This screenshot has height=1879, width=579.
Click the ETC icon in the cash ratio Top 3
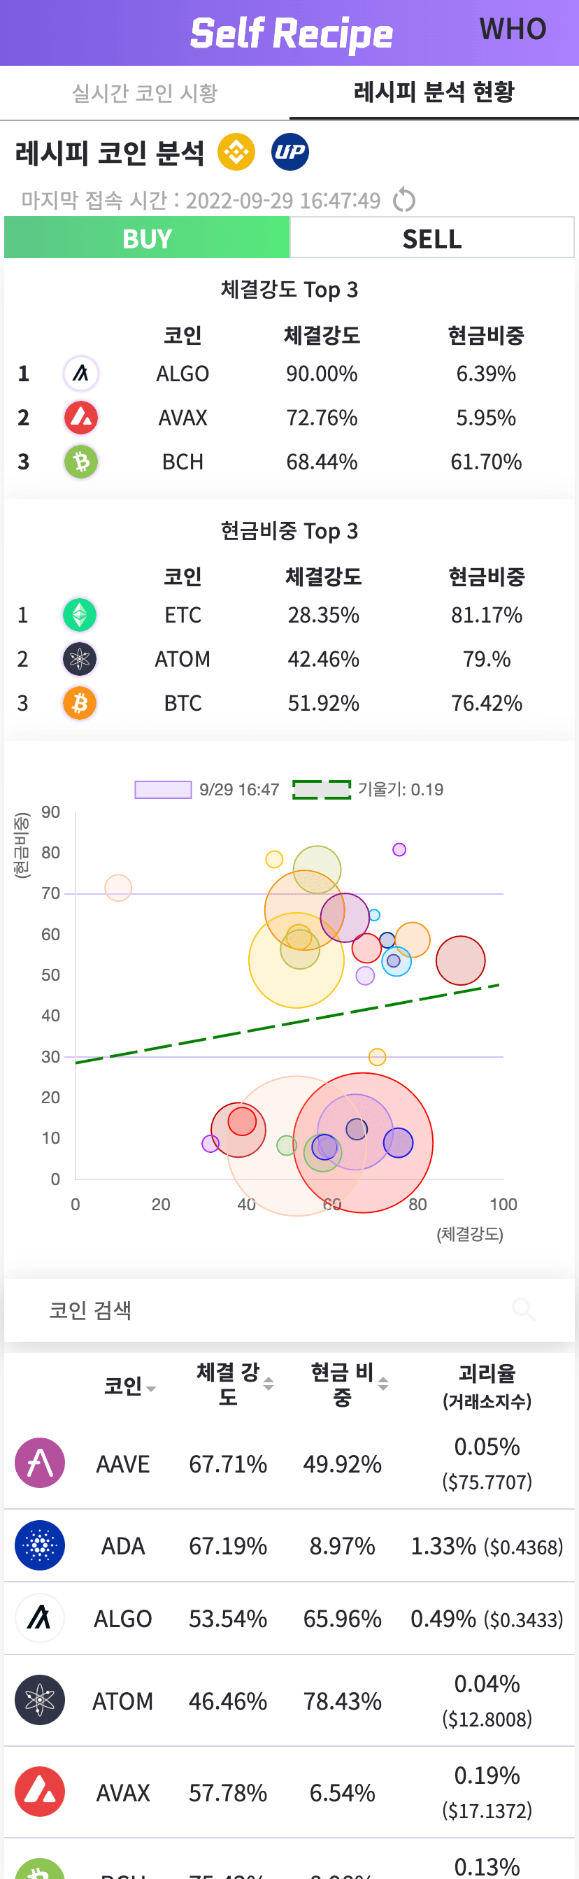pyautogui.click(x=80, y=615)
